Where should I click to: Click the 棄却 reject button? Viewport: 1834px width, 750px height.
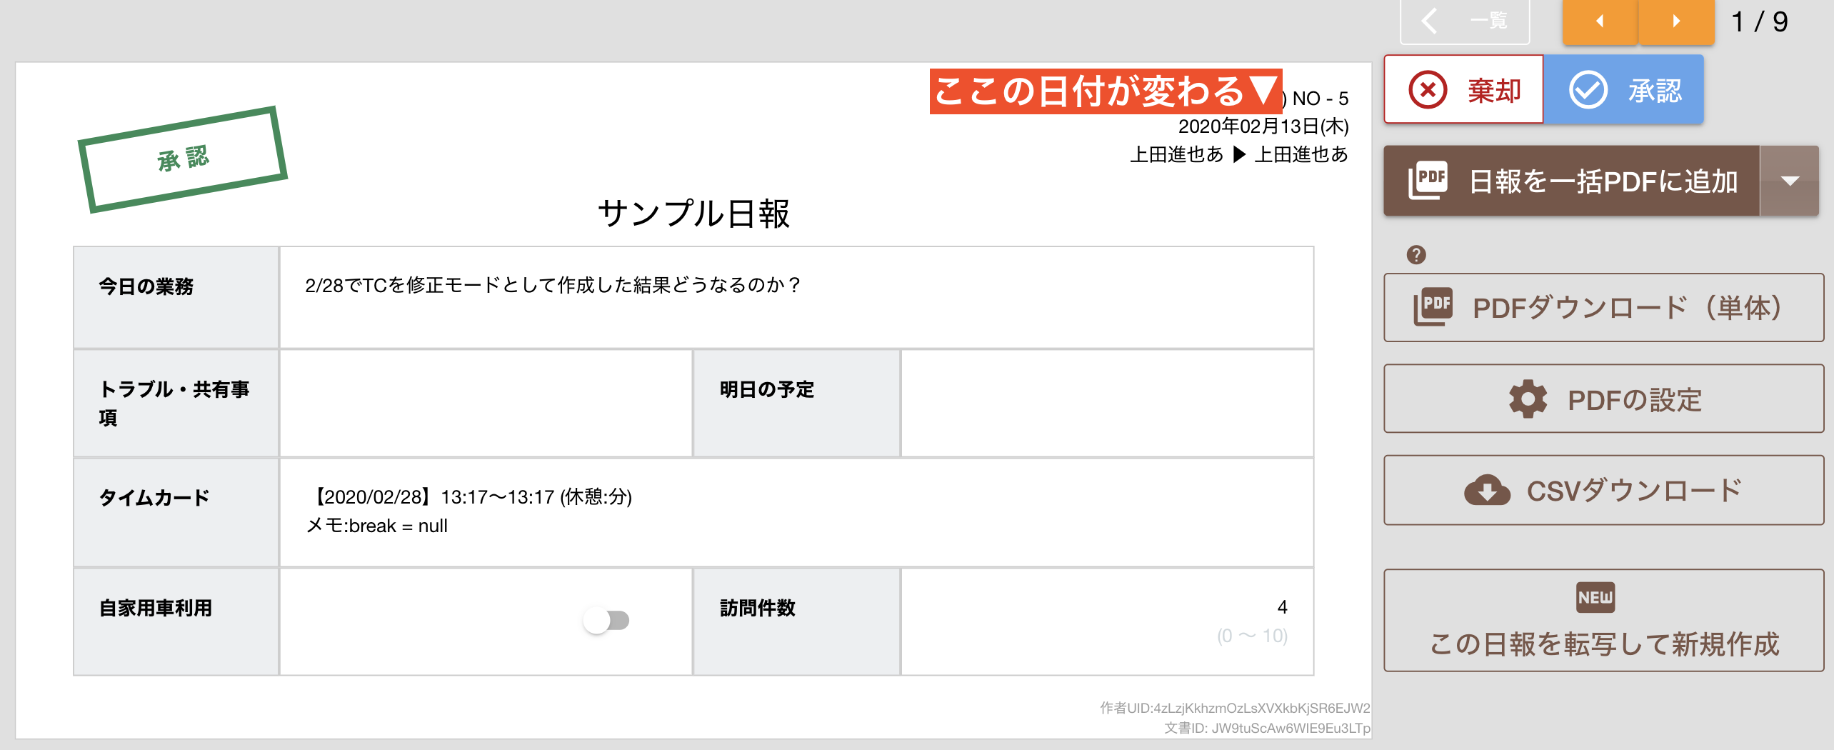click(1463, 90)
